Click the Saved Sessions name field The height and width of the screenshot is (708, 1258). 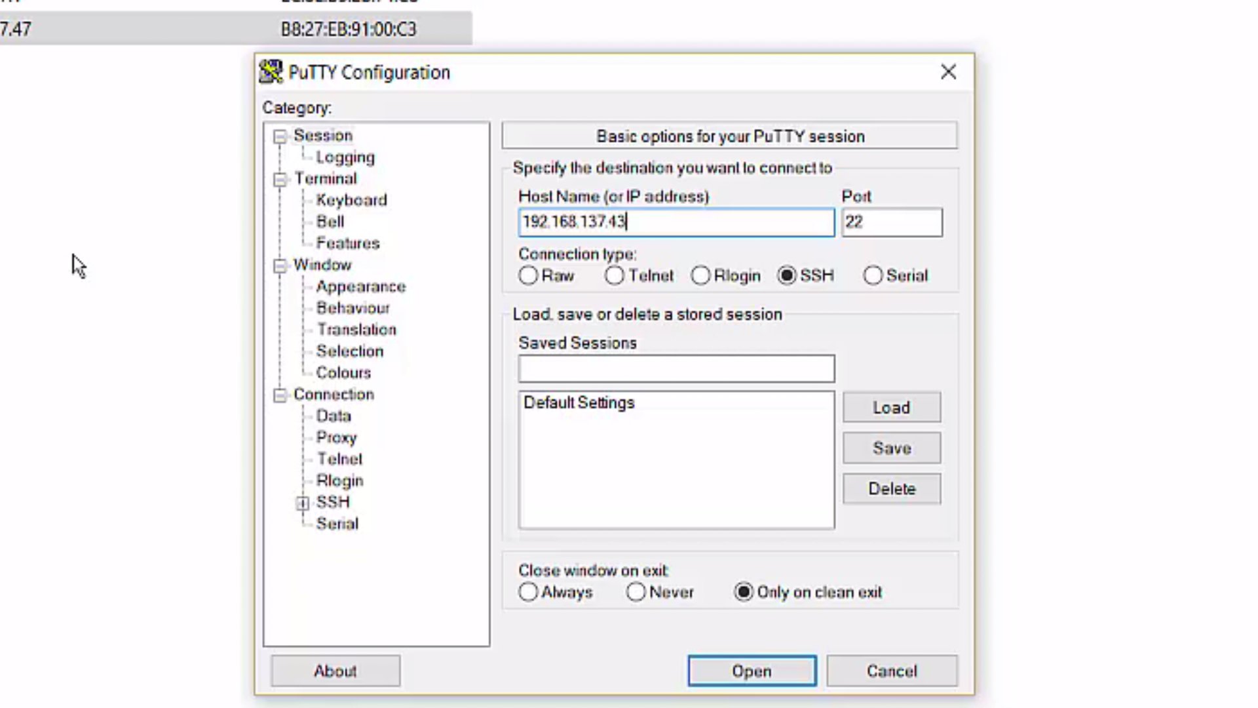676,369
